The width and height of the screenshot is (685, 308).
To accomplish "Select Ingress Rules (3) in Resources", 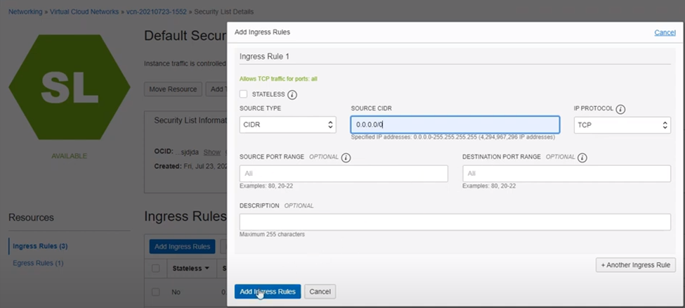I will point(40,246).
